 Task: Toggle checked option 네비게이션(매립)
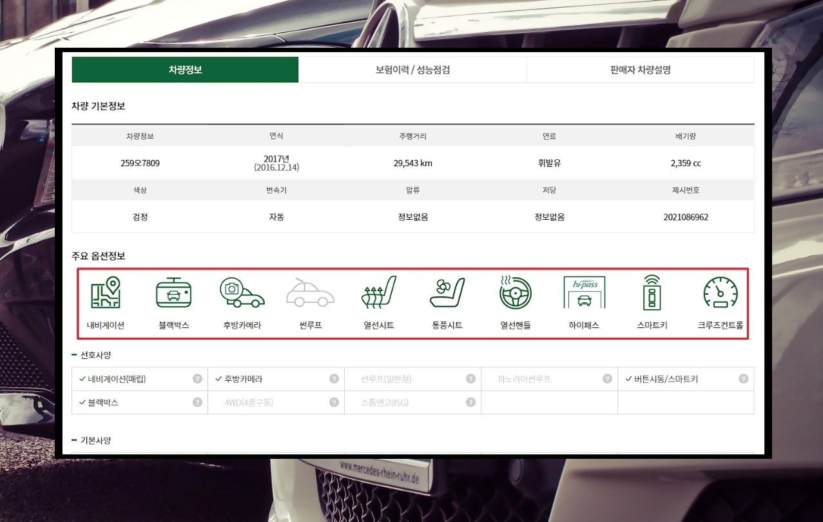(112, 379)
